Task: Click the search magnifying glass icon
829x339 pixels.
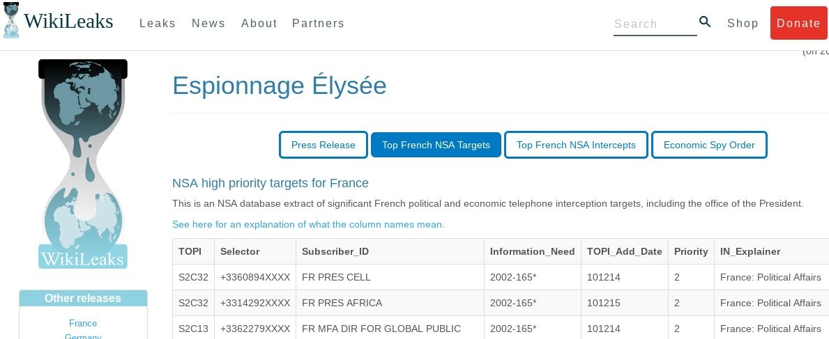Action: coord(705,22)
